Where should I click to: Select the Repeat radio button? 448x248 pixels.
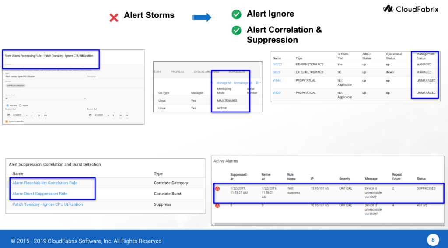click(20, 105)
